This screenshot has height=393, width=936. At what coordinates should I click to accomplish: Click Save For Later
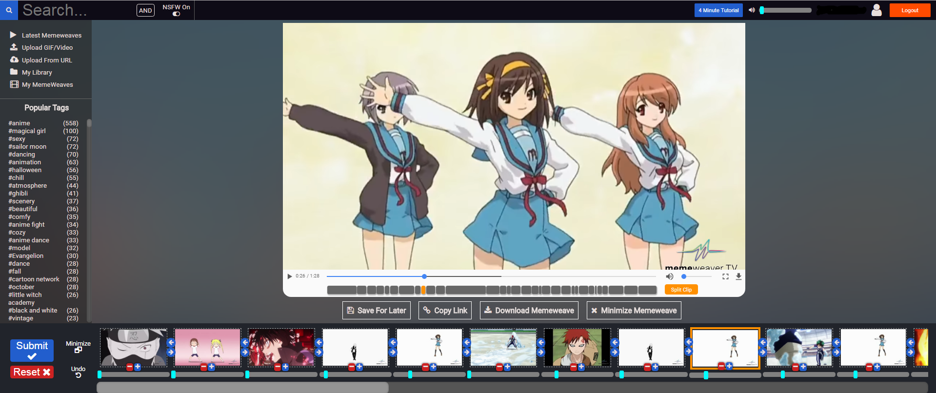(x=377, y=311)
